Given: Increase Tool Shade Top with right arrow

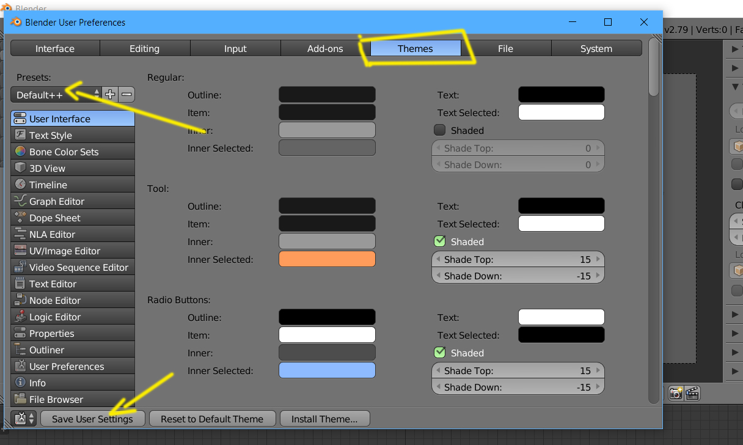Looking at the screenshot, I should coord(598,259).
